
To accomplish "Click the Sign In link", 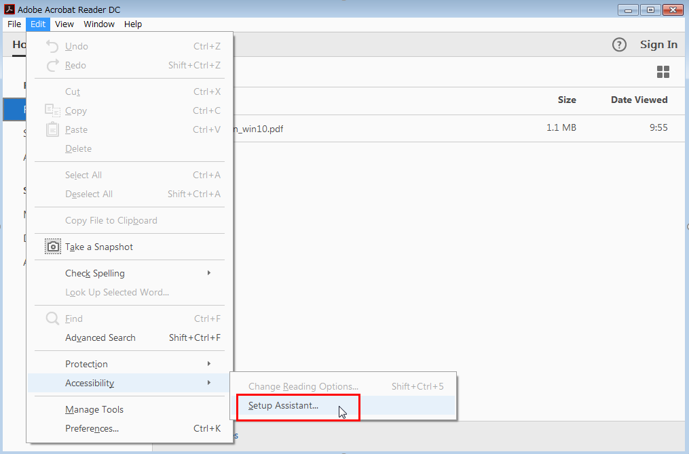I will coord(658,44).
